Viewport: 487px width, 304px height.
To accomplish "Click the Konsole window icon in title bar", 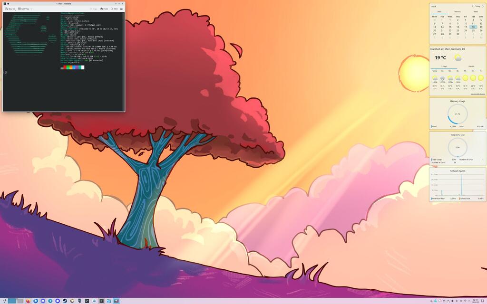I will coord(5,4).
